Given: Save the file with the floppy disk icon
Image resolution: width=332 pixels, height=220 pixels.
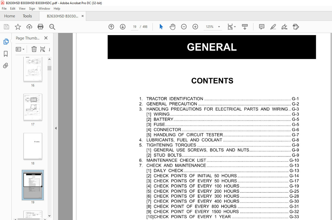Looking at the screenshot, I should click(6, 27).
